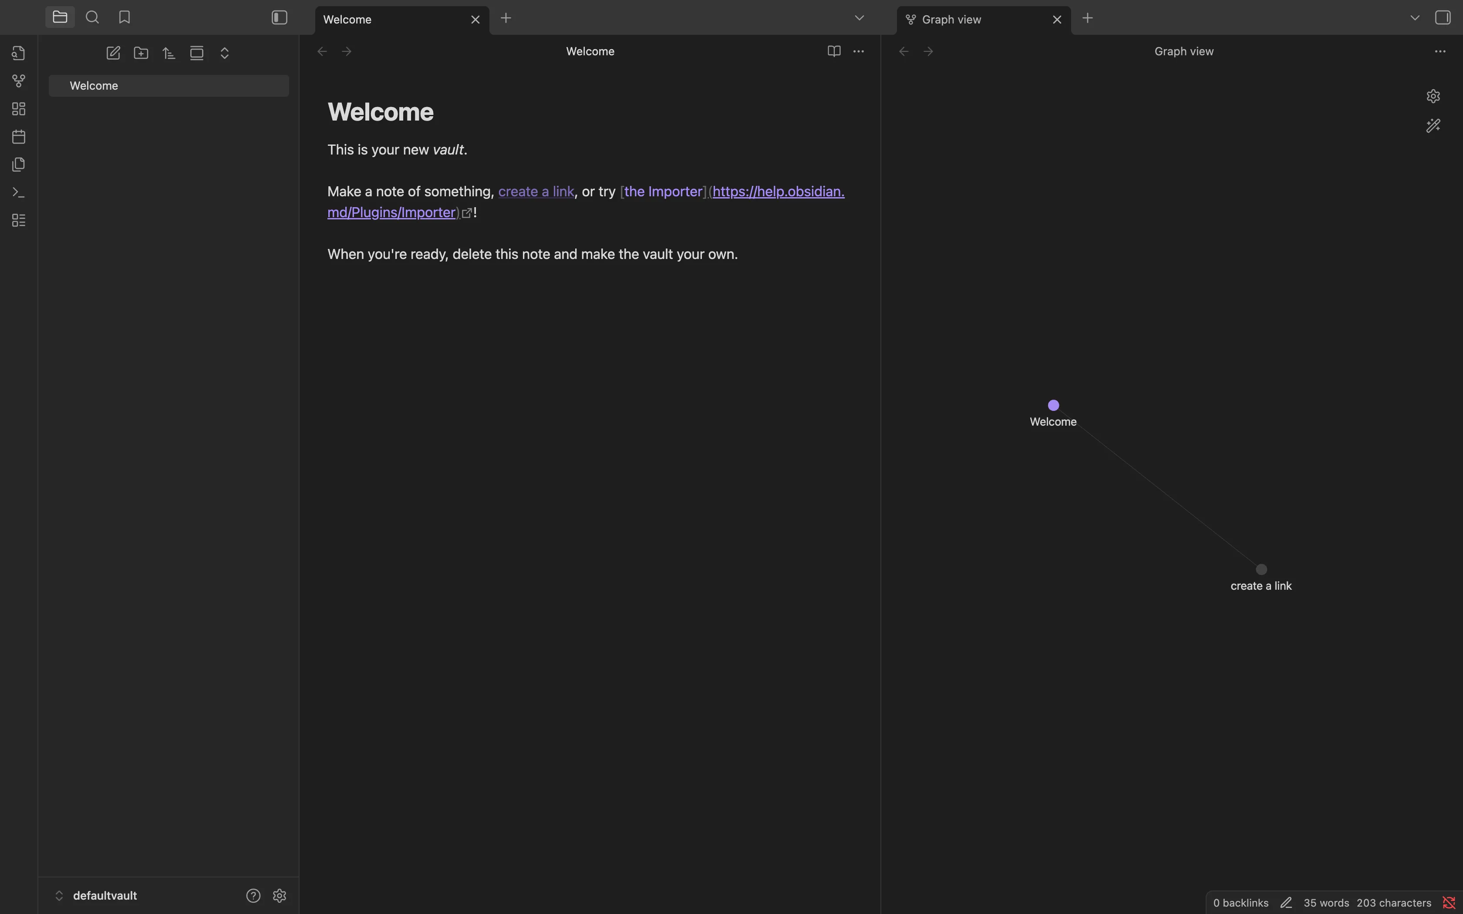This screenshot has width=1463, height=914.
Task: Expand tab list dropdown in Welcome pane
Action: click(859, 18)
